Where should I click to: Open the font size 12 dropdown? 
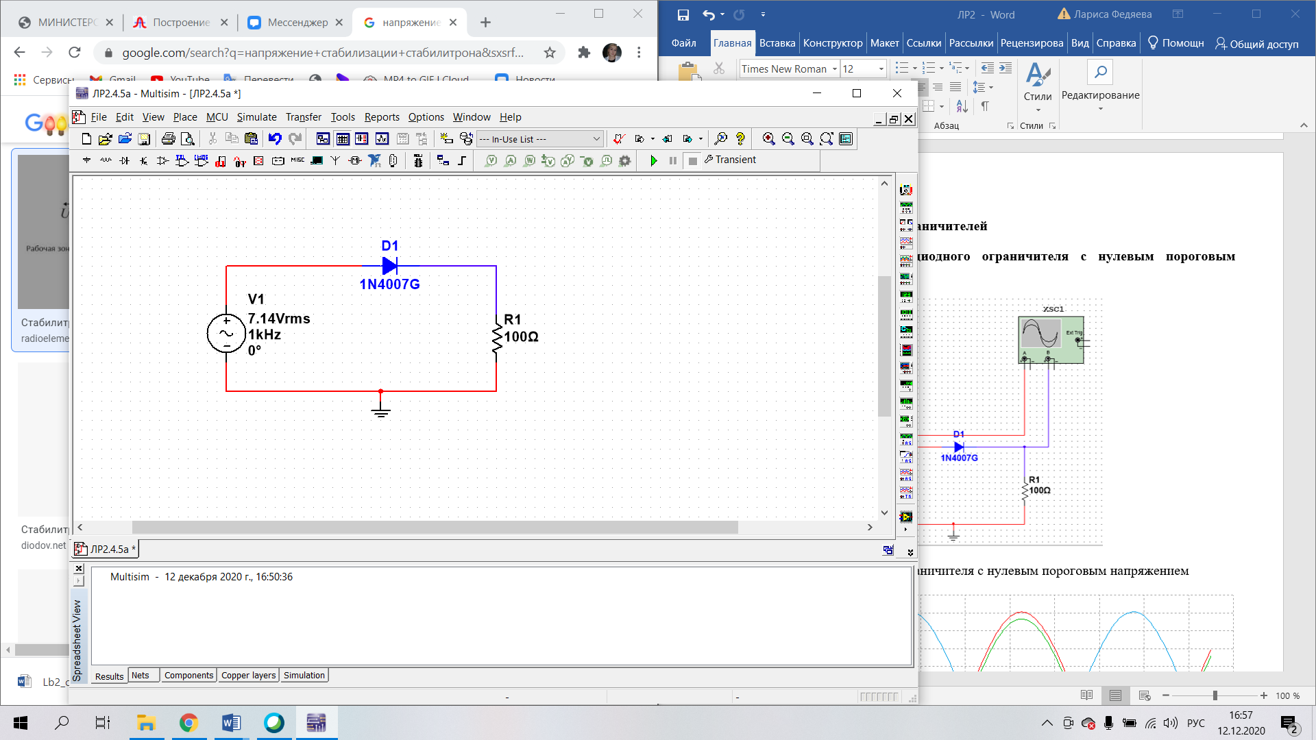click(881, 69)
